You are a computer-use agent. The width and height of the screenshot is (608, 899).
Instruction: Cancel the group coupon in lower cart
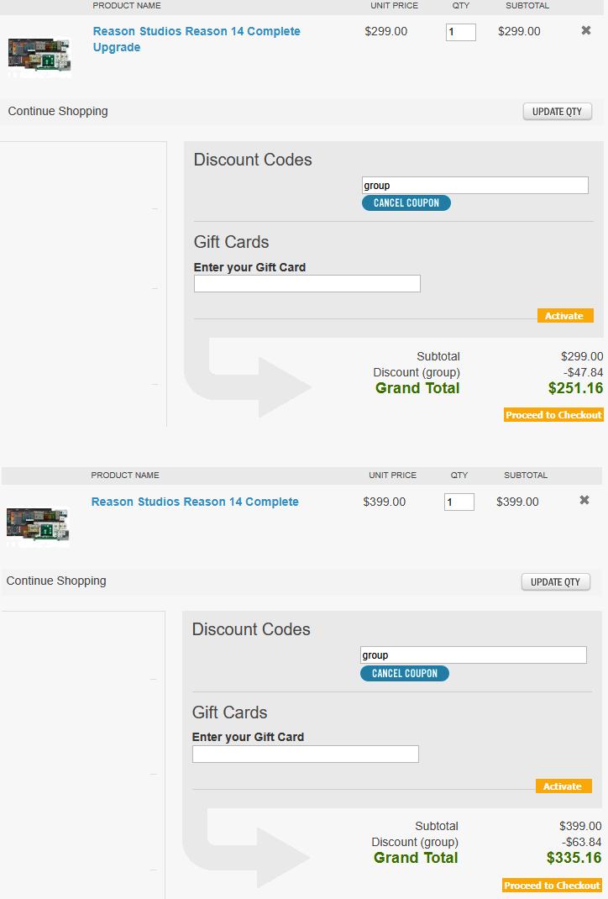click(x=405, y=673)
